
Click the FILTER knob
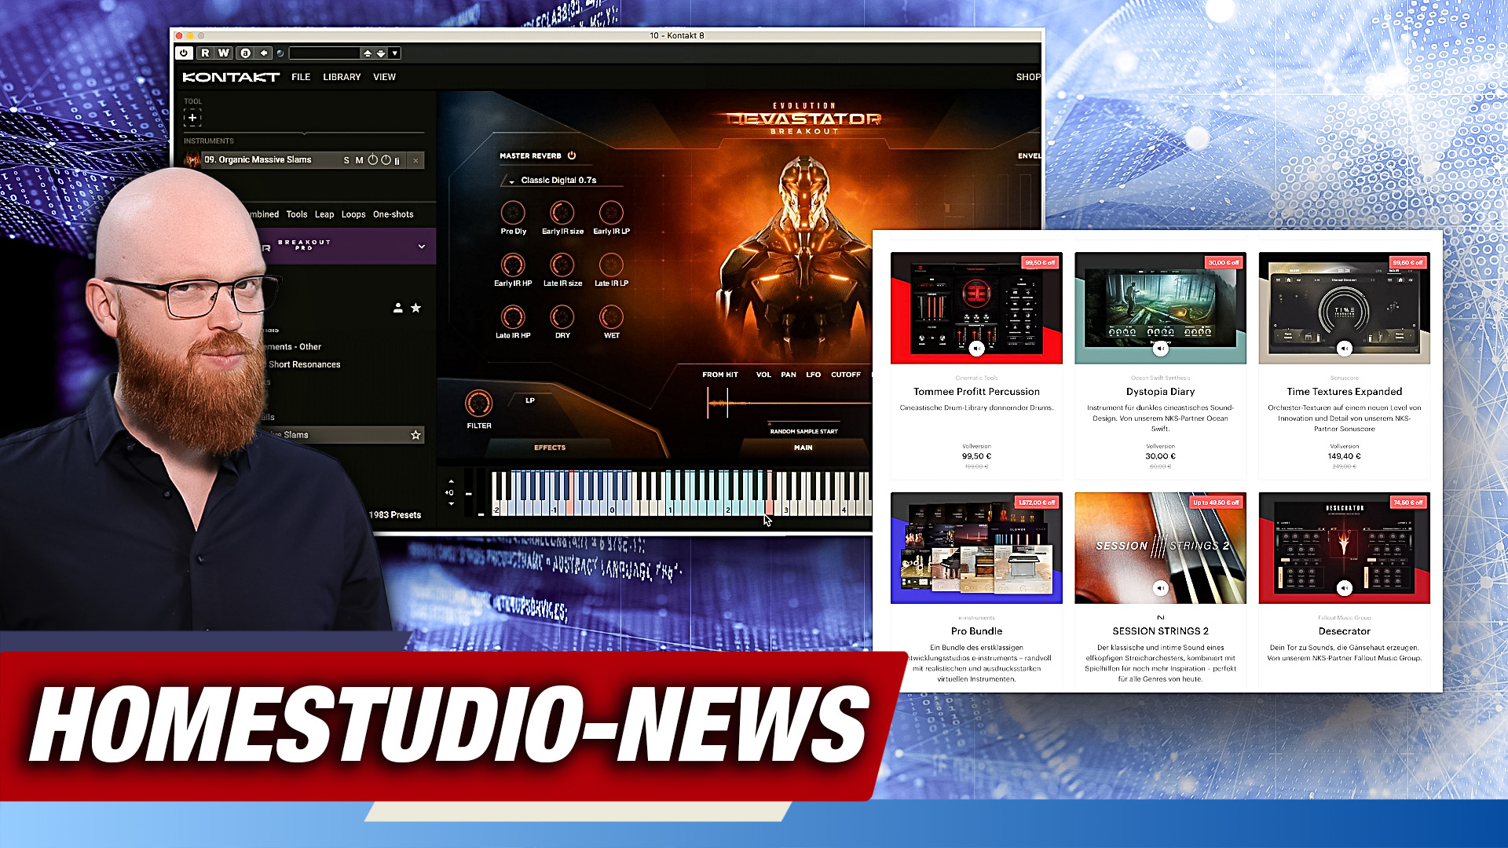tap(478, 404)
